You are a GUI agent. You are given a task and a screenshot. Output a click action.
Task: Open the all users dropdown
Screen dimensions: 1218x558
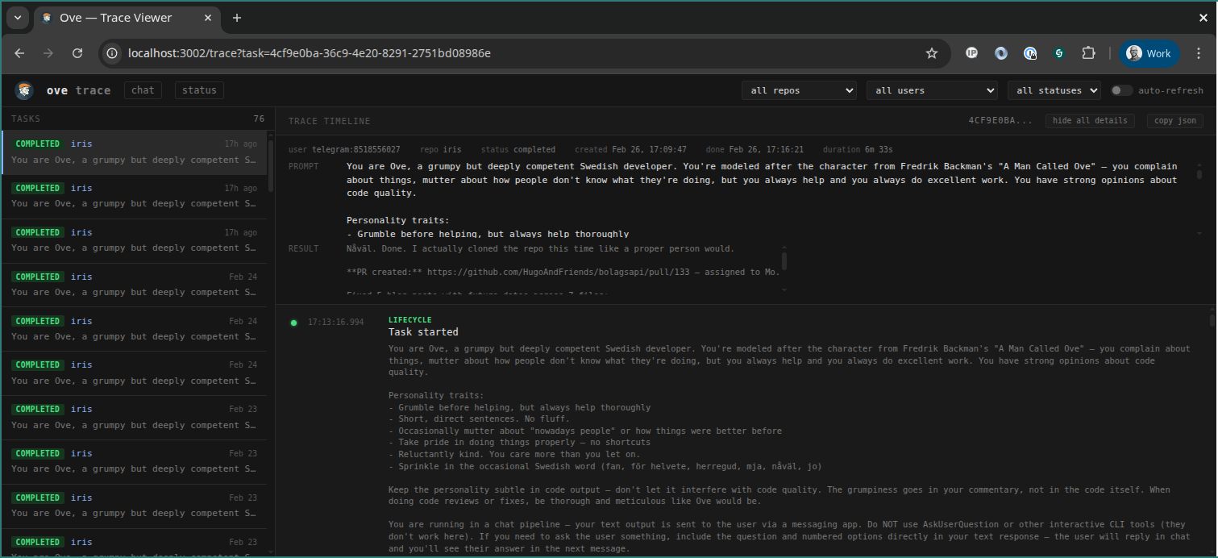(x=932, y=90)
